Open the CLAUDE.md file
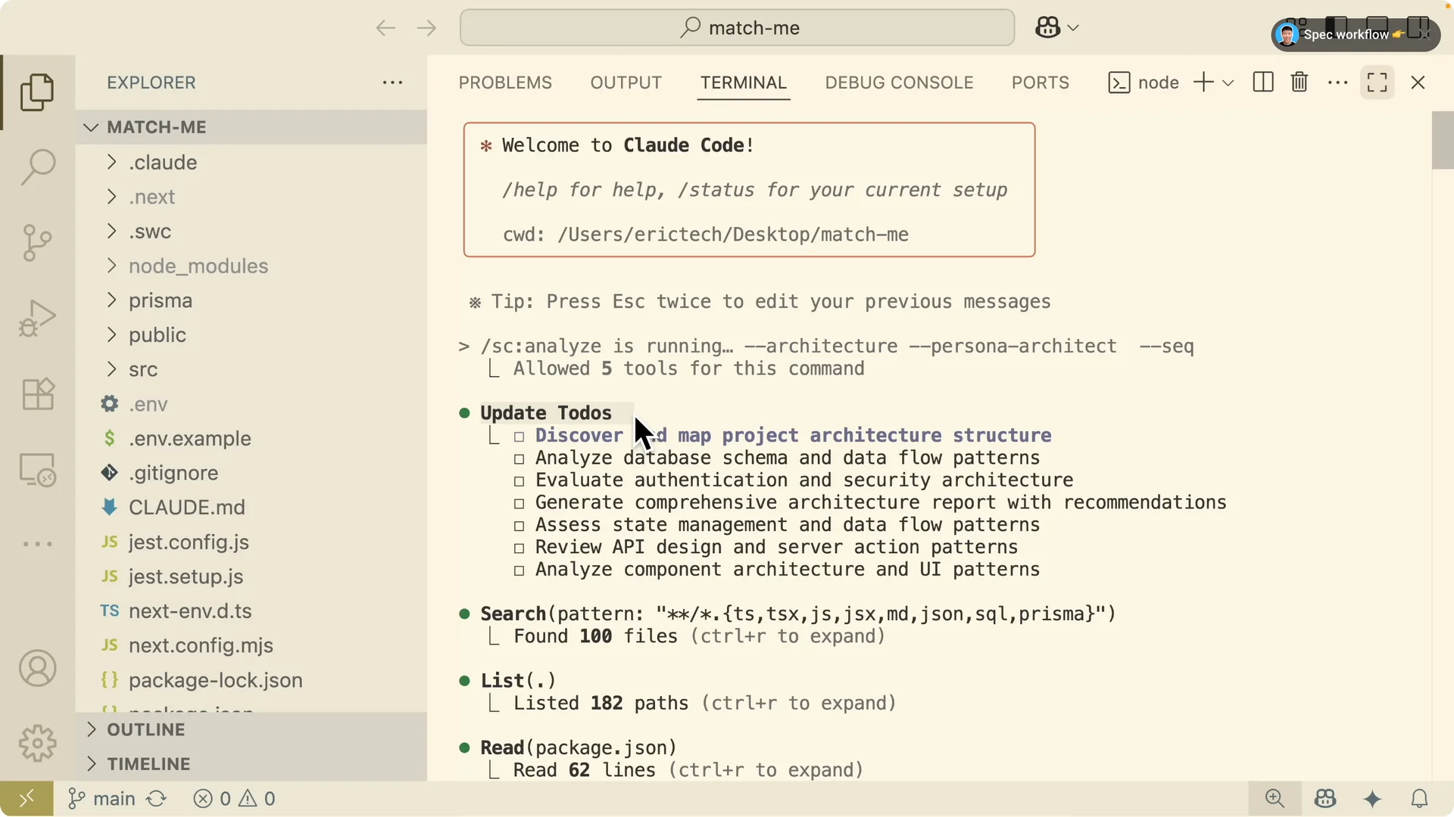The width and height of the screenshot is (1454, 817). (x=251, y=508)
